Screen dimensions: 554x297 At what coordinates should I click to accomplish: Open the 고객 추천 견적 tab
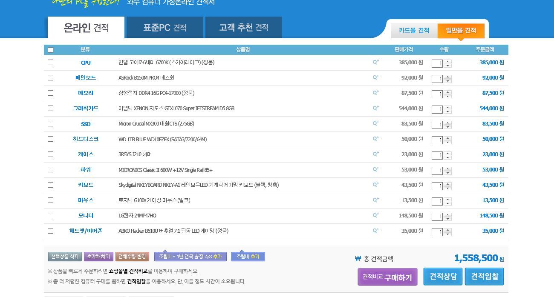[243, 28]
